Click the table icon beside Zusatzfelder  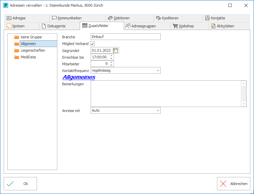pyautogui.click(x=85, y=26)
